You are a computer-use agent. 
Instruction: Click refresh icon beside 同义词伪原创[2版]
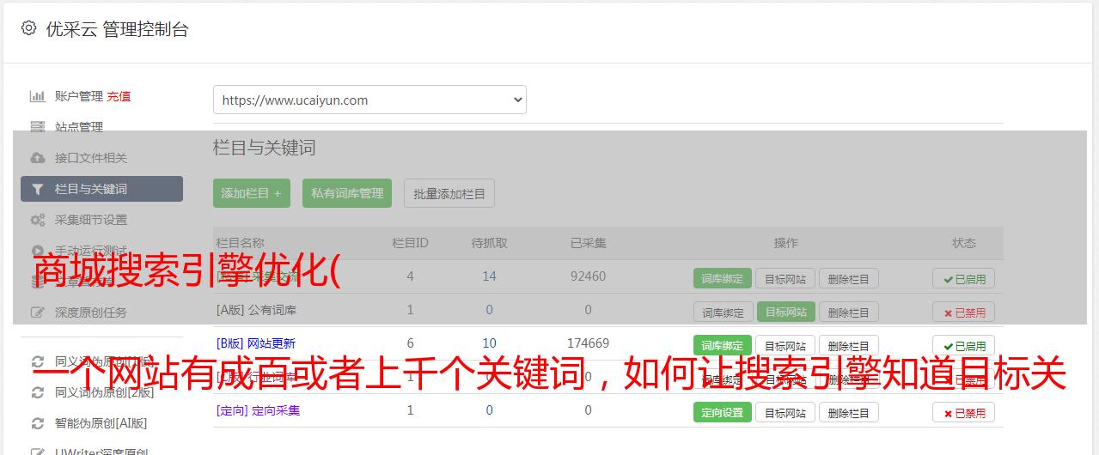[38, 392]
